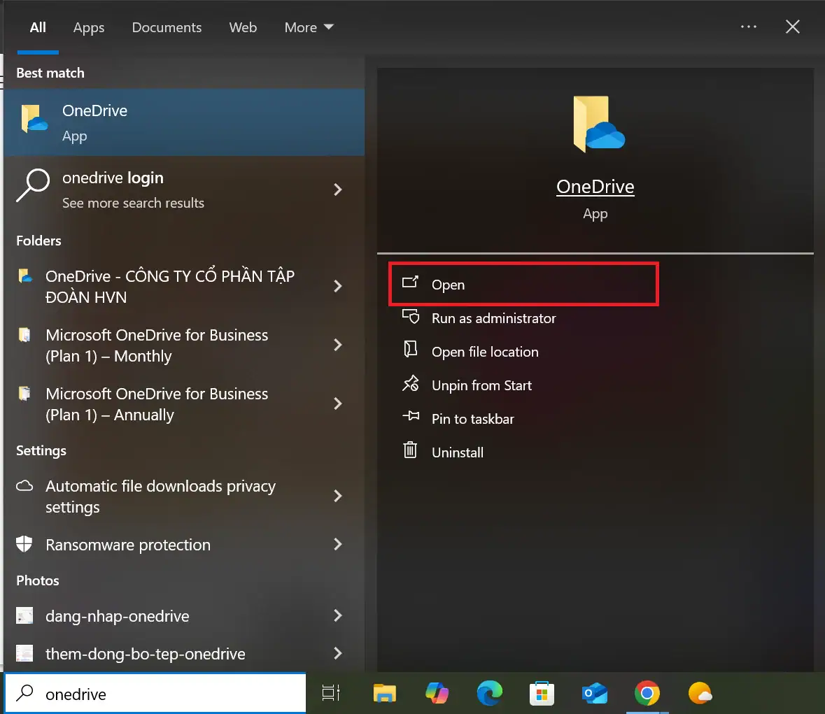Expand Ransomware protection result arrow
Viewport: 825px width, 714px height.
pos(338,544)
